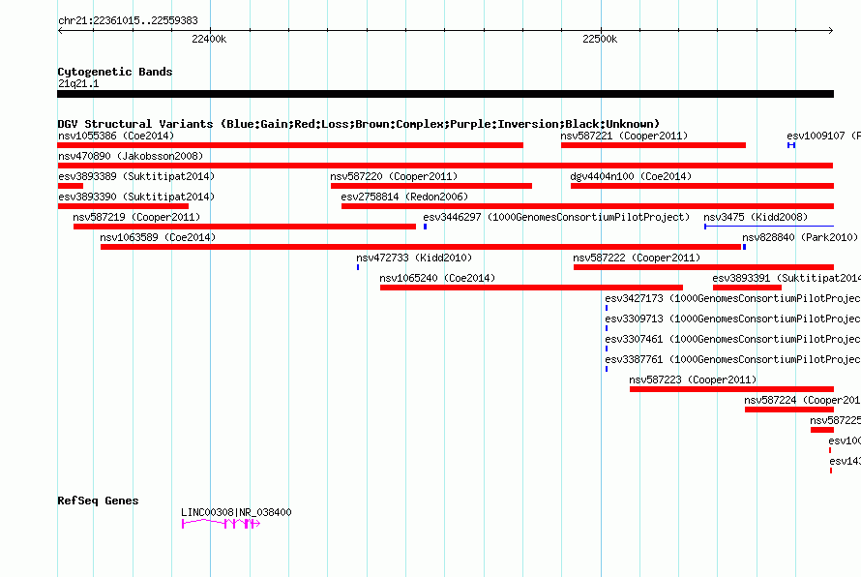Click the DGV Structural Variants track title
The width and height of the screenshot is (861, 577).
358,124
